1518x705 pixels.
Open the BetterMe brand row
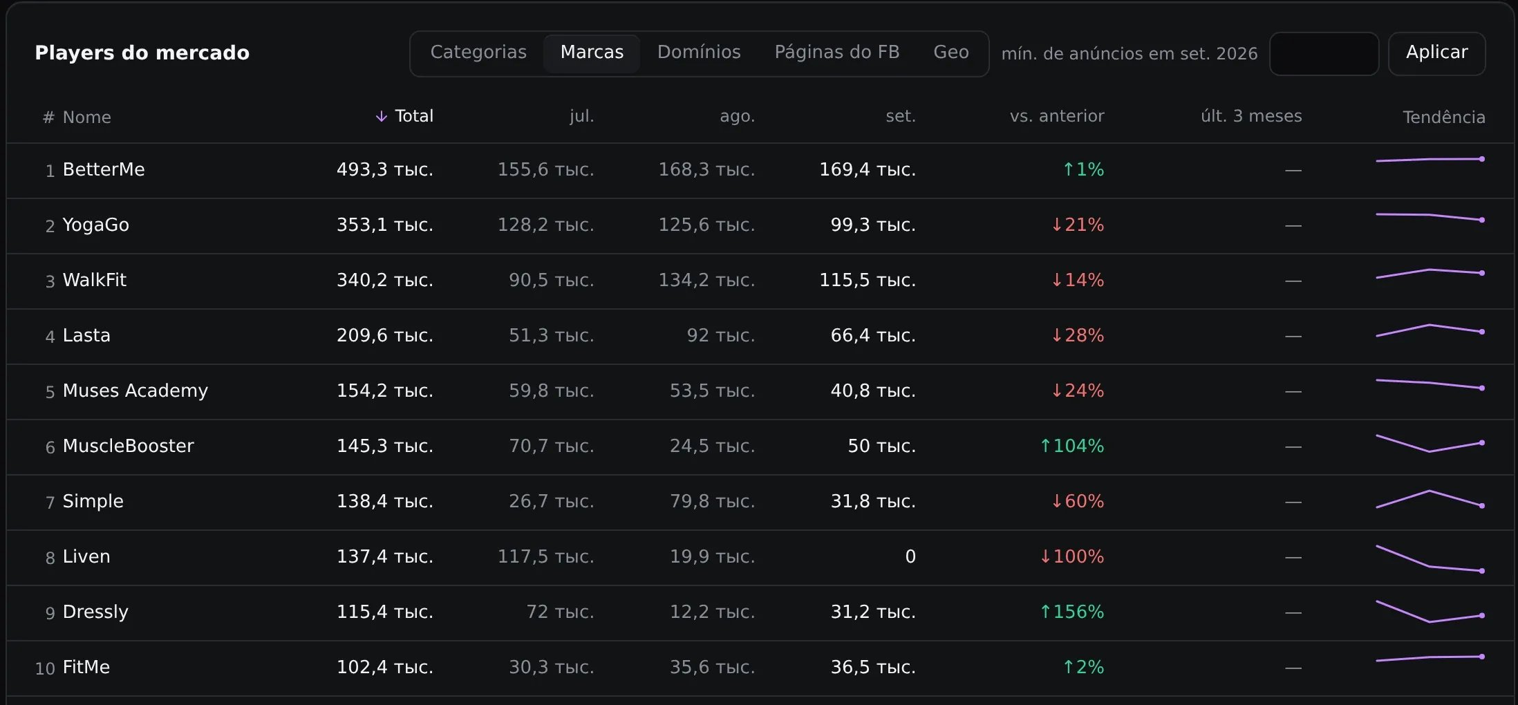tap(760, 171)
